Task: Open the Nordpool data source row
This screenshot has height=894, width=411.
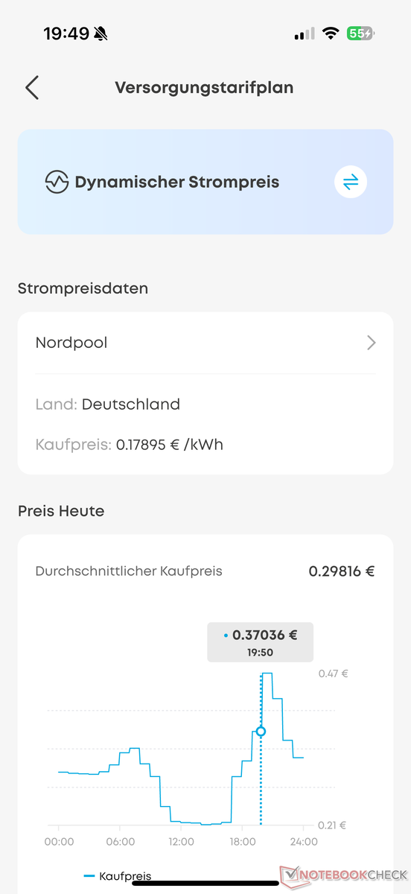Action: coord(205,343)
